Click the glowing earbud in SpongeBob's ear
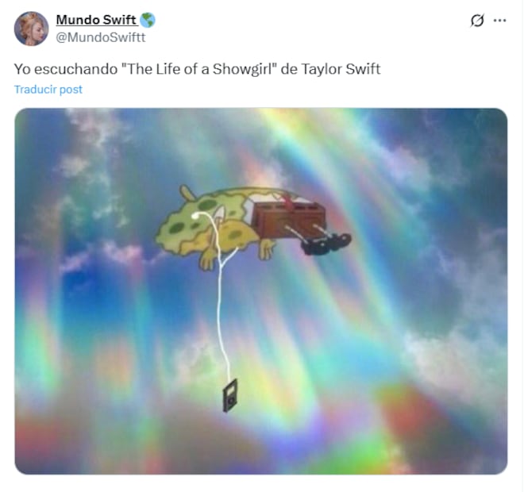This screenshot has width=524, height=492. coord(196,216)
